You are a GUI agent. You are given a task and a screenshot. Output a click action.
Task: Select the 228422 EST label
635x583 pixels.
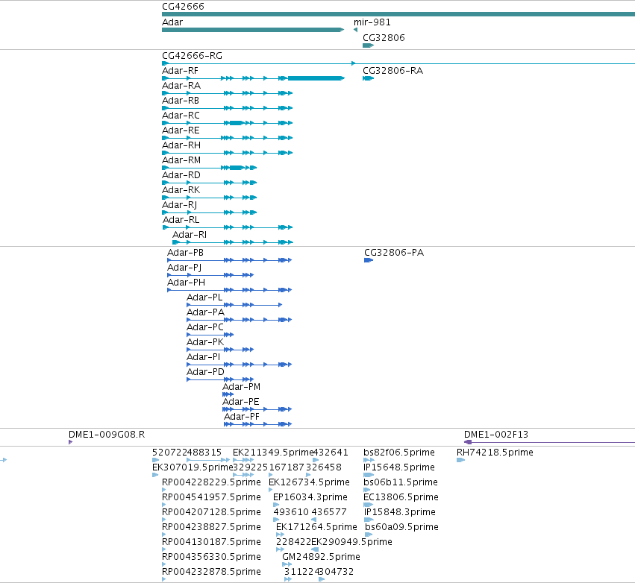(293, 542)
